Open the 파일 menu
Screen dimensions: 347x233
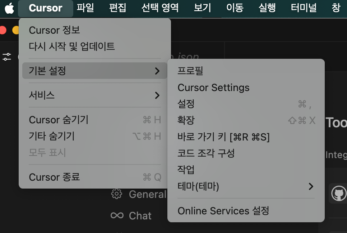tap(85, 8)
